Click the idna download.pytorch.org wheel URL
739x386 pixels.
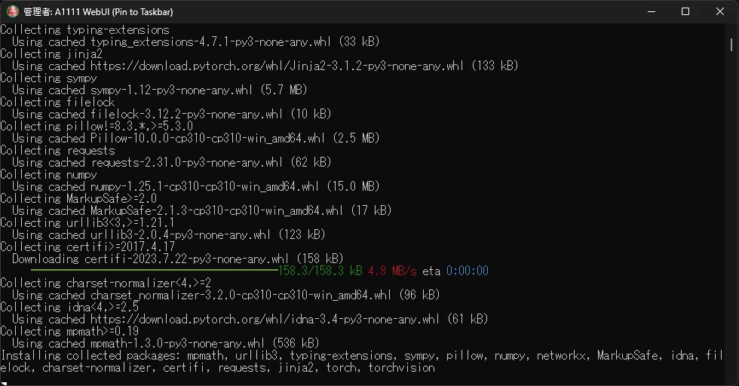click(x=265, y=319)
